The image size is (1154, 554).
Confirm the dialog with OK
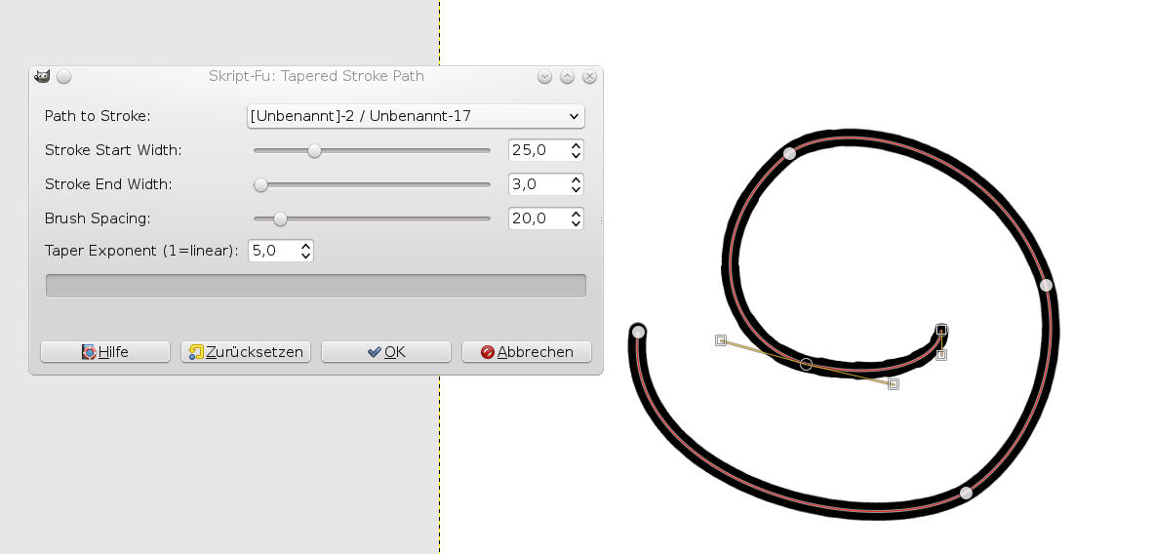point(386,352)
